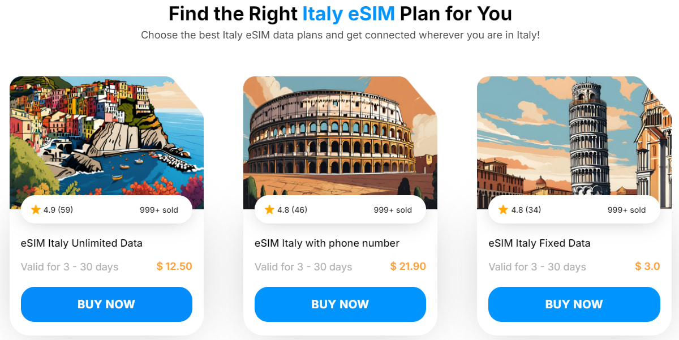
Task: Select the $ 21.90 price label
Action: click(x=408, y=266)
